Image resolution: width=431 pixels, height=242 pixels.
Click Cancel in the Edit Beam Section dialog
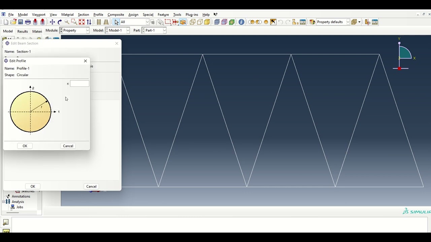tap(91, 187)
